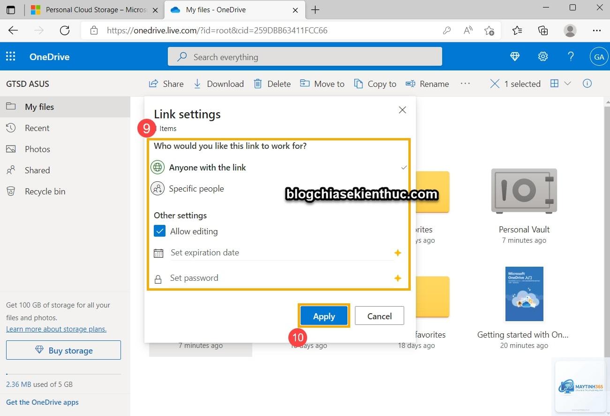
Task: Click the saved password key icon
Action: [447, 31]
